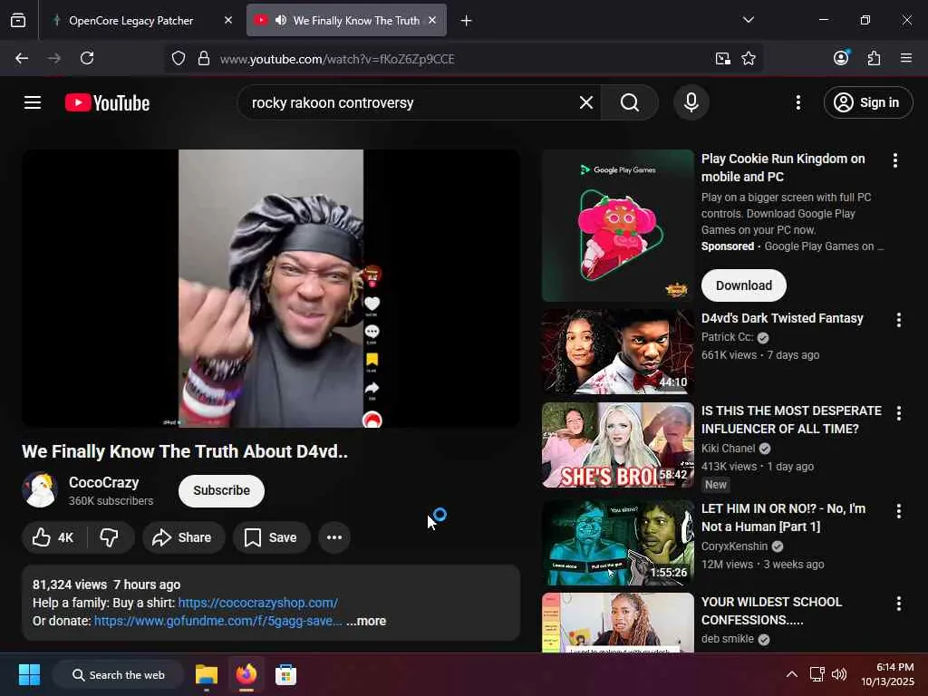This screenshot has height=696, width=928.
Task: Show hidden system tray icons
Action: (791, 674)
